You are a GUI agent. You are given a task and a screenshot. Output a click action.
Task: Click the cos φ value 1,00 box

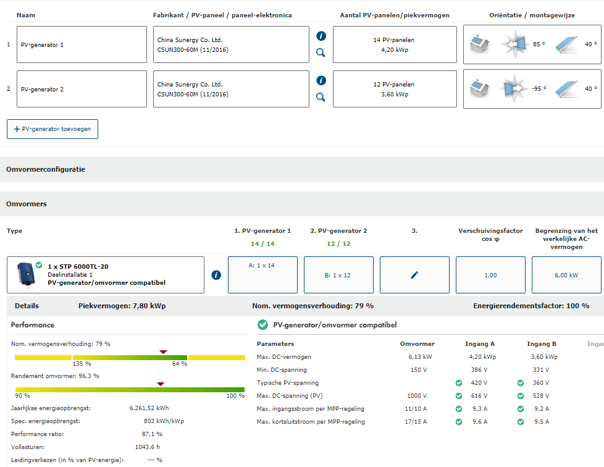[x=490, y=275]
